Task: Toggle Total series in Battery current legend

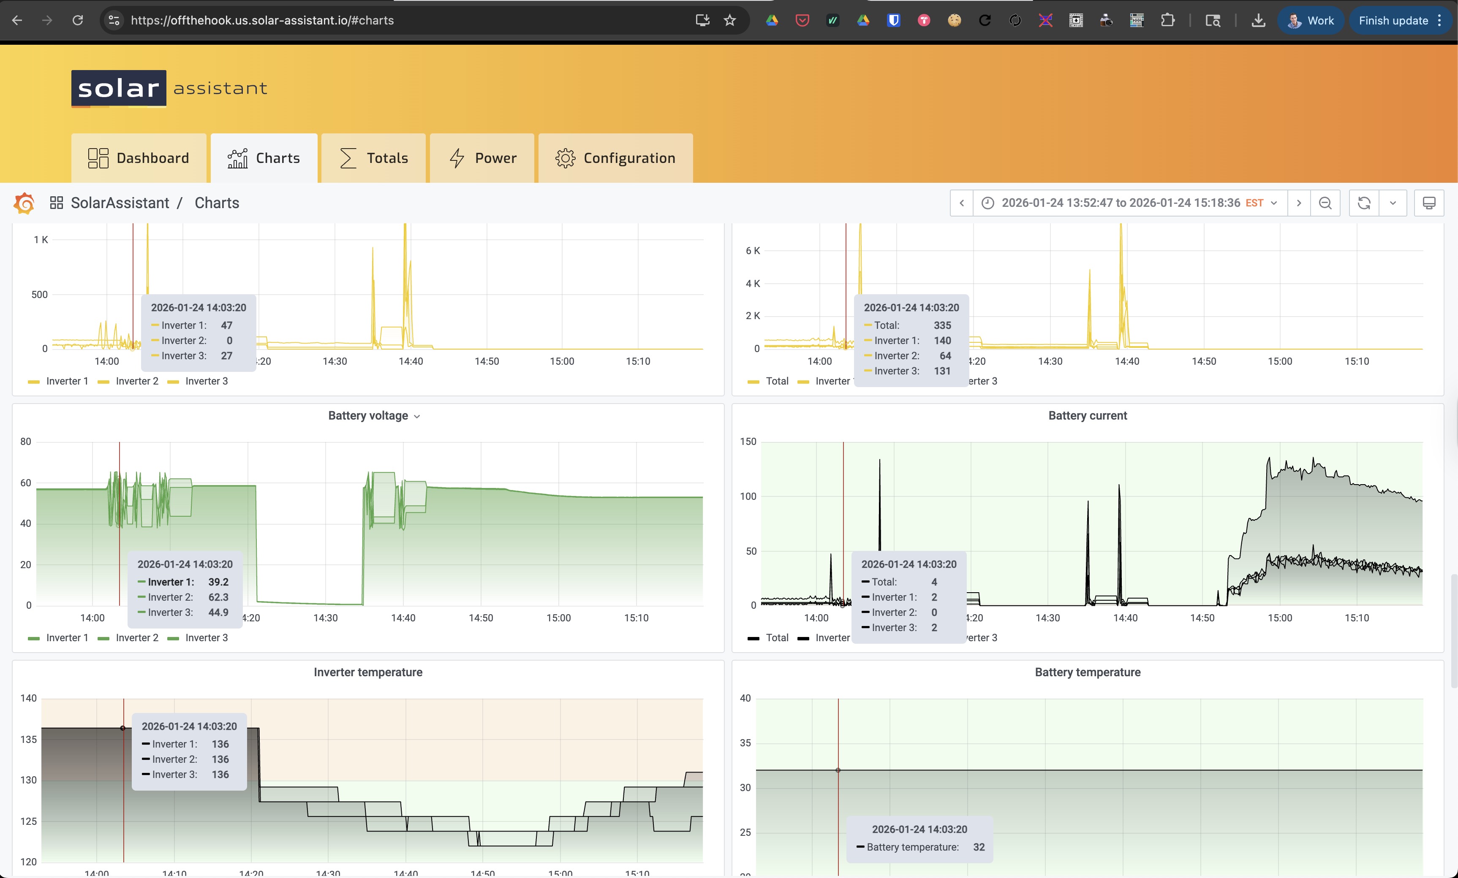Action: (776, 637)
